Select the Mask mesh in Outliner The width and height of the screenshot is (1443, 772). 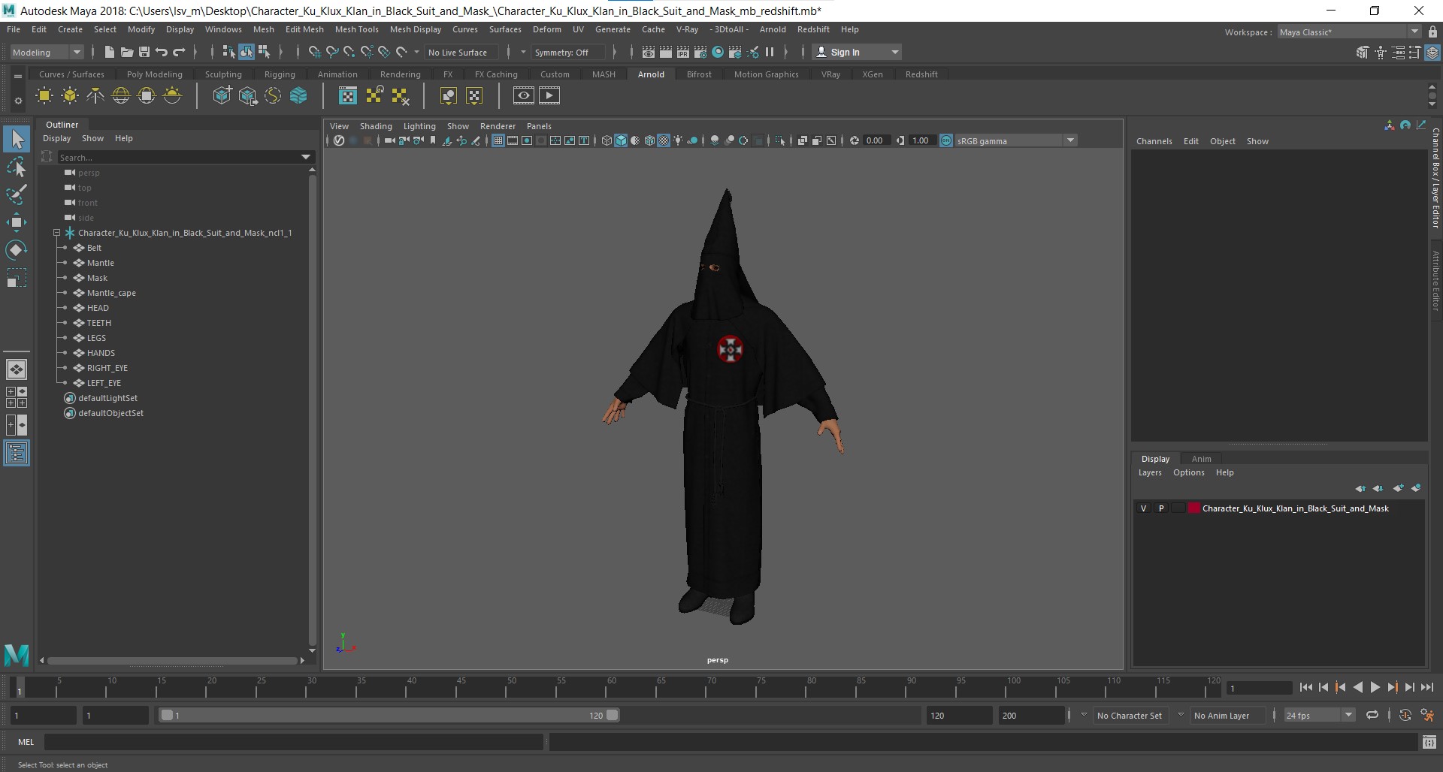(x=97, y=278)
